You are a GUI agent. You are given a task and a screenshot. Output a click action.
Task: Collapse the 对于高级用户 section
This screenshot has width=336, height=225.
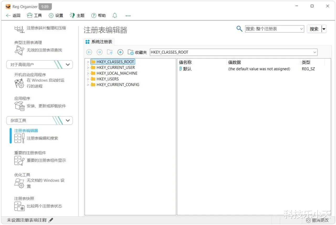pos(68,65)
